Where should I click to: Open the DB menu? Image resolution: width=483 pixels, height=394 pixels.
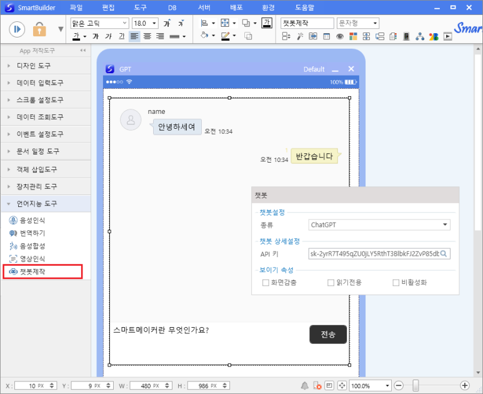coord(172,8)
